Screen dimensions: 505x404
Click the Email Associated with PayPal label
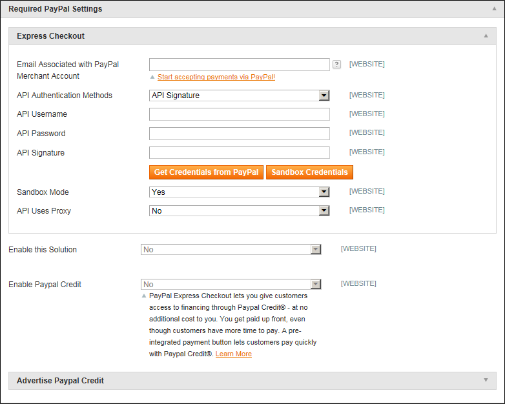coord(68,70)
